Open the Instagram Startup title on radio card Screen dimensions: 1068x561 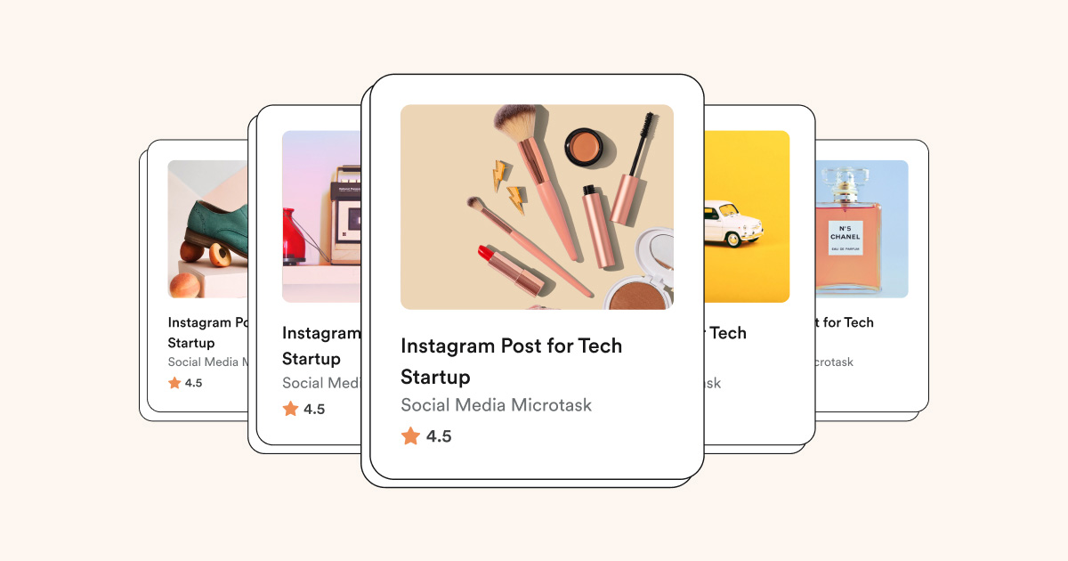pos(321,346)
